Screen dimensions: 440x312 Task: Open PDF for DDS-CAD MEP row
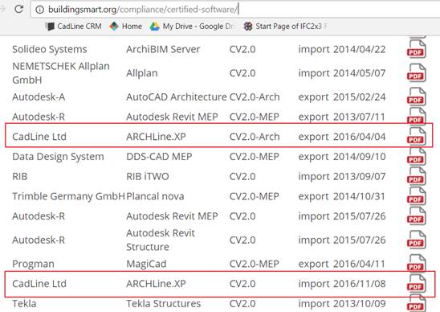(x=416, y=156)
